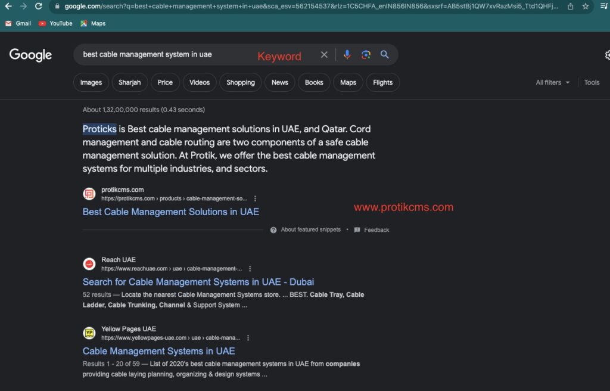Reload the current page

pos(39,6)
